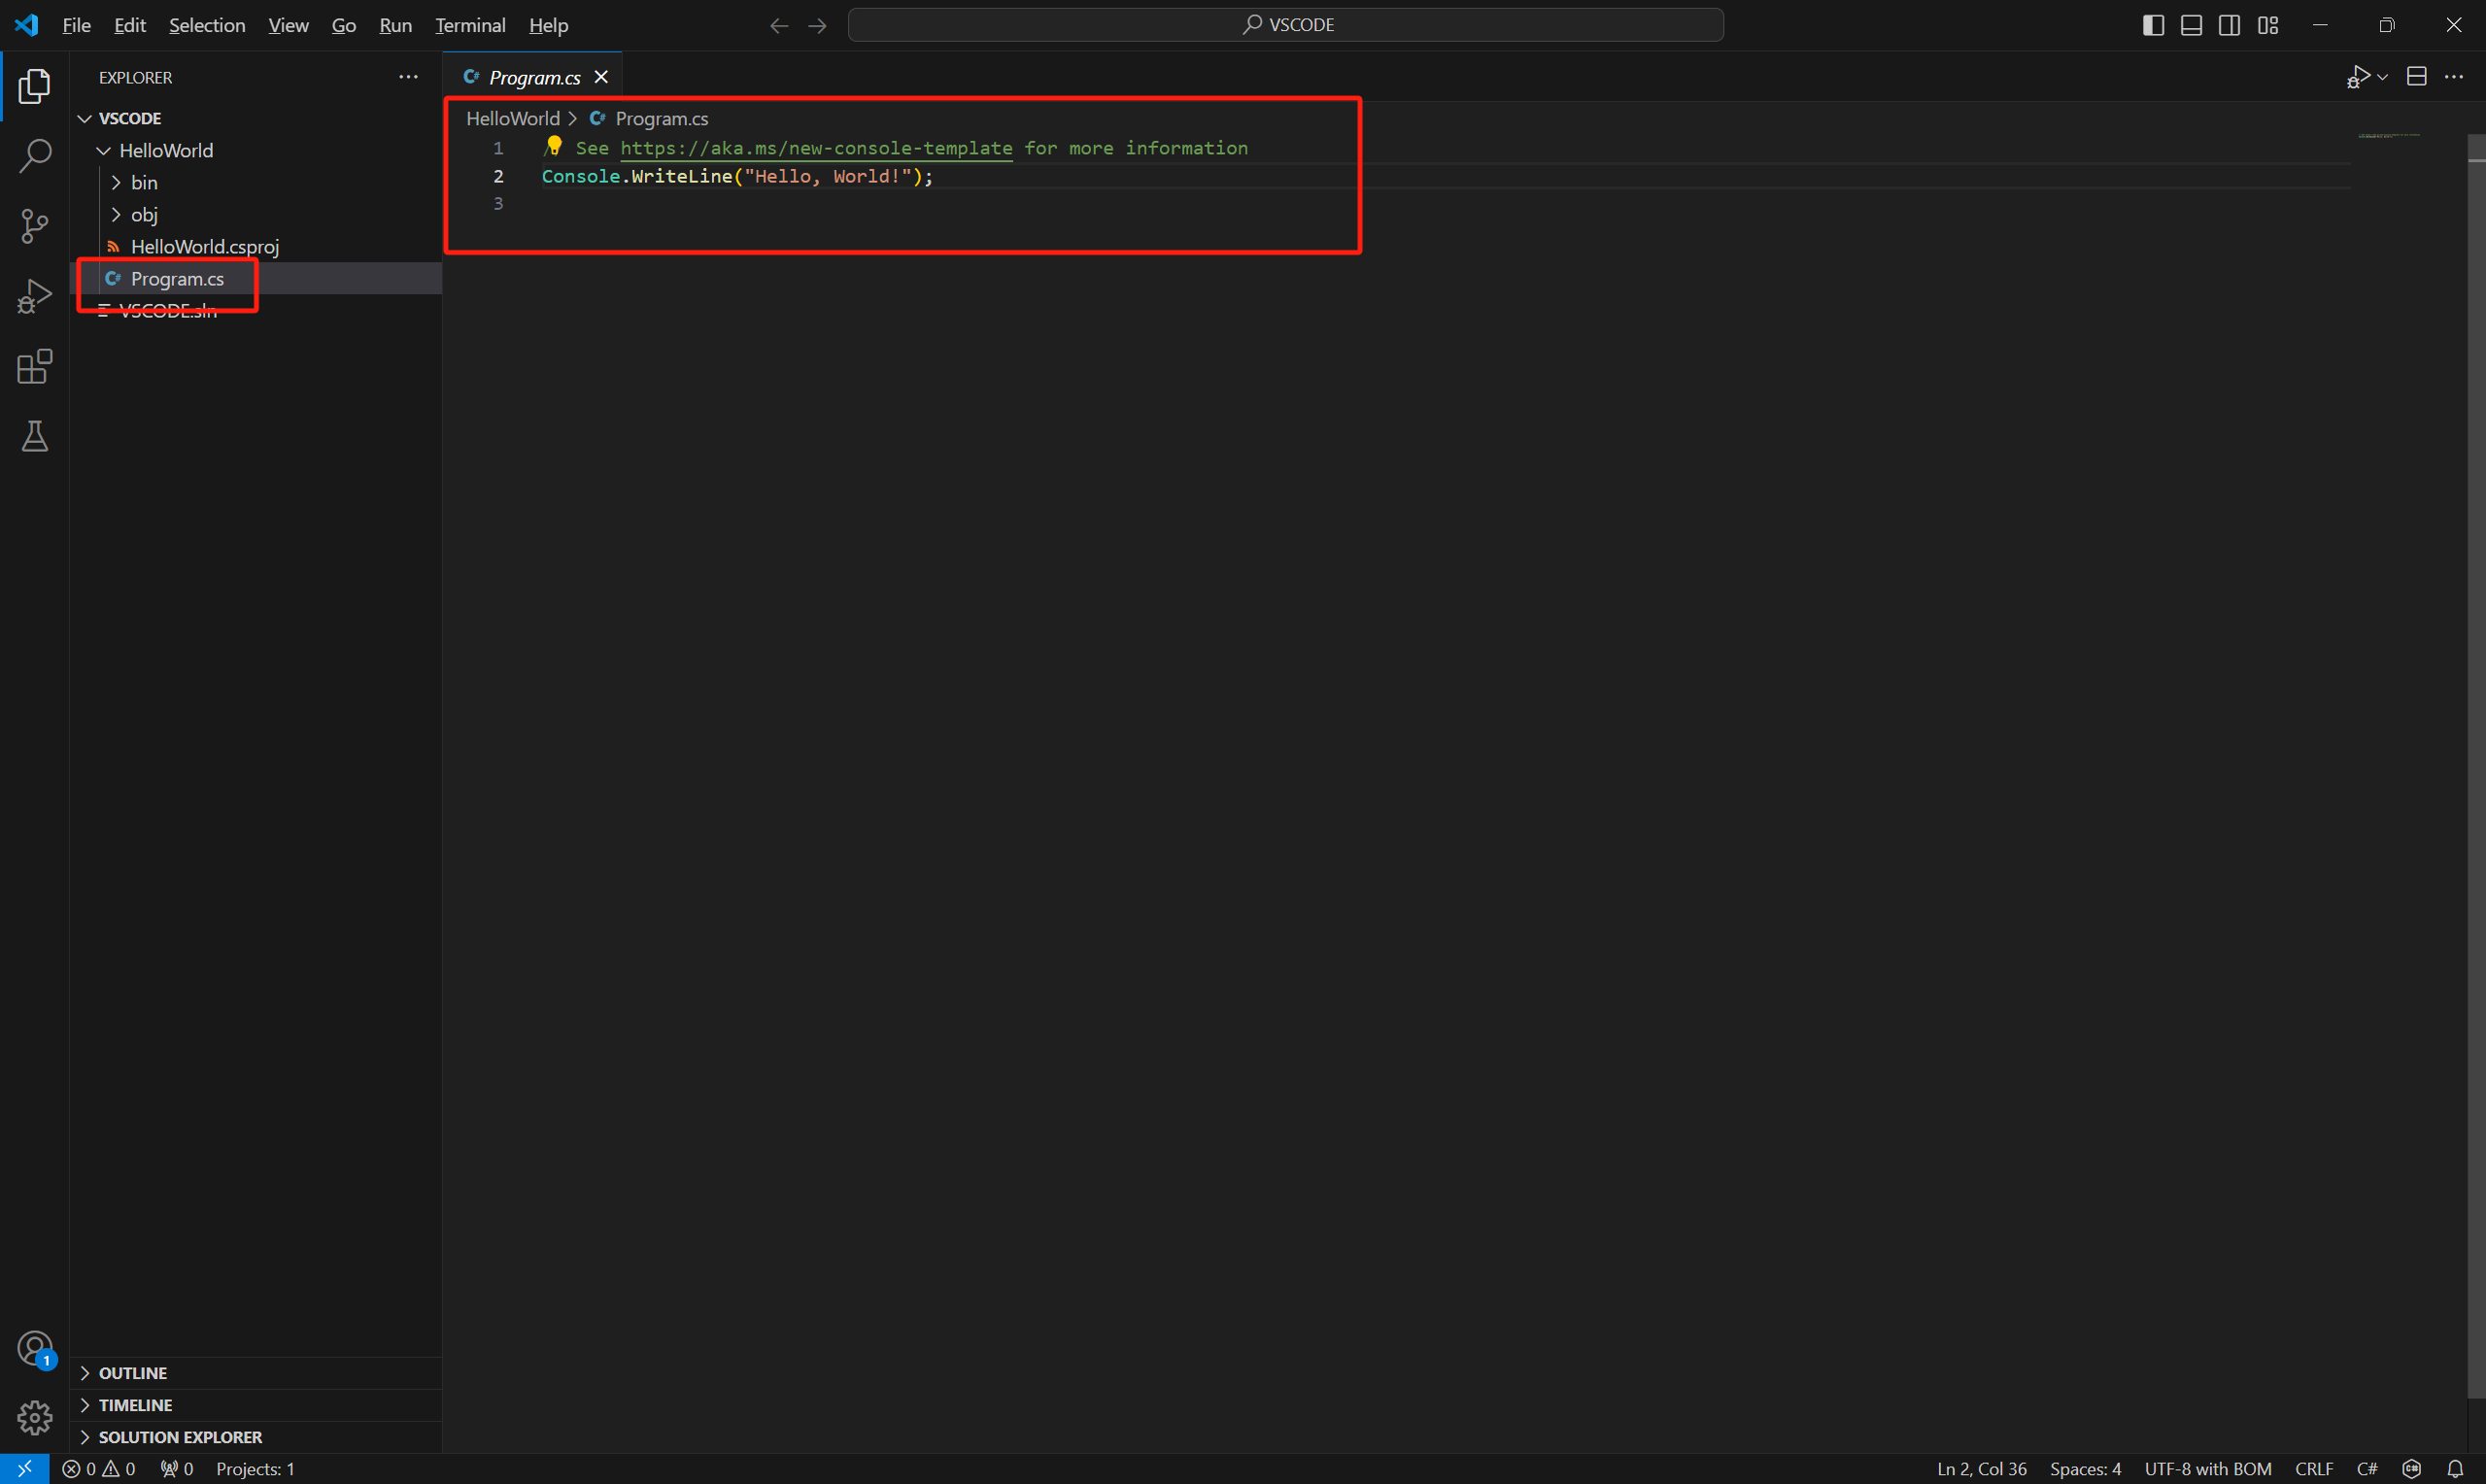Change end of line sequence CRLF
2486x1484 pixels.
coord(2314,1469)
